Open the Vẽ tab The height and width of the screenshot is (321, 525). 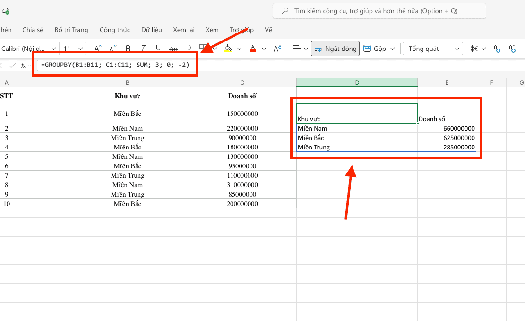pos(268,30)
